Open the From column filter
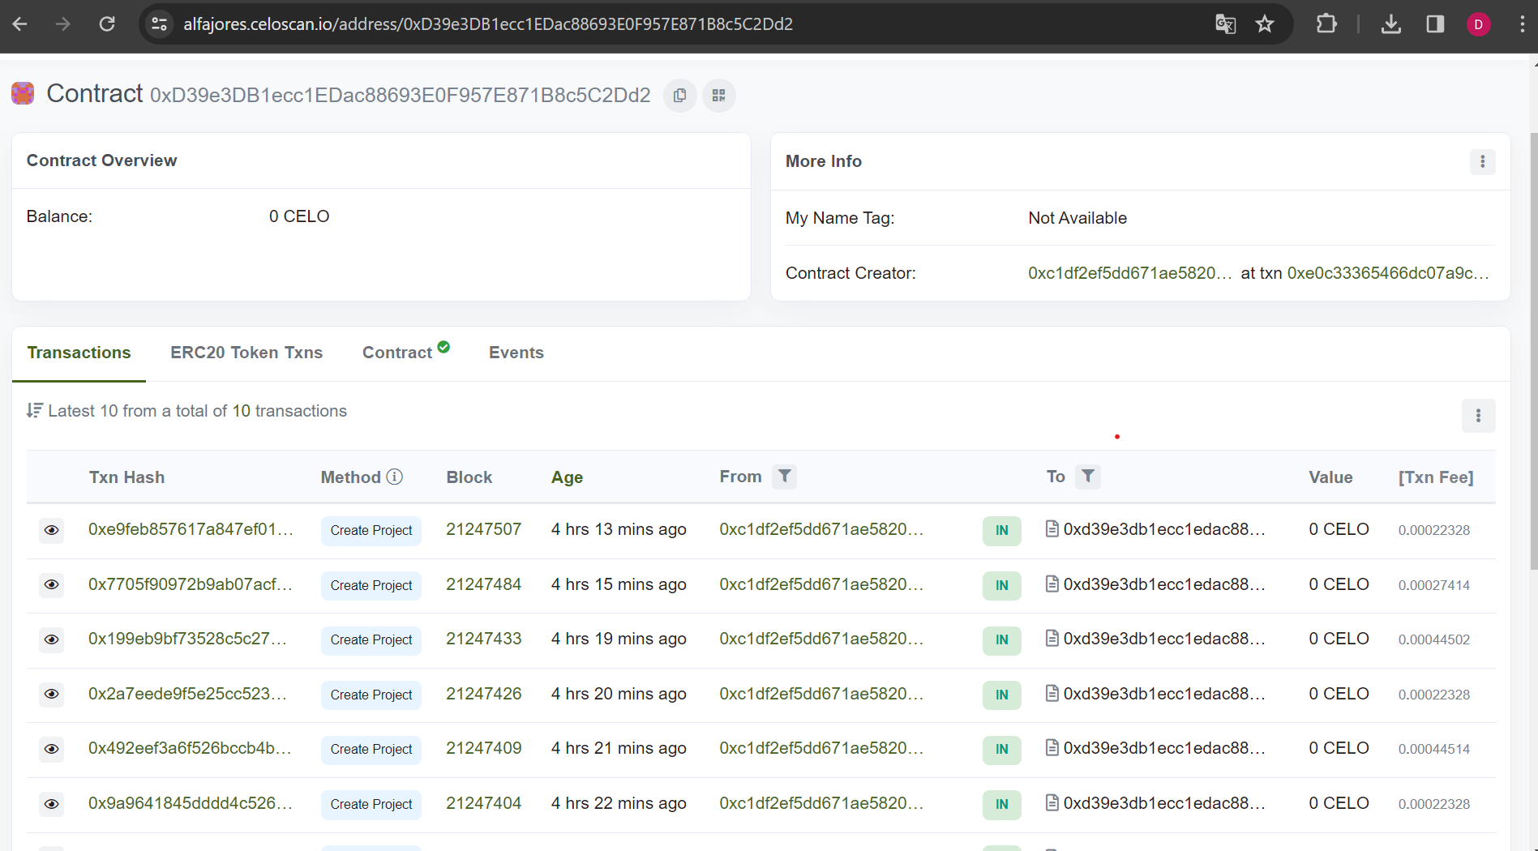Screen dimensions: 1538x851 [x=784, y=477]
